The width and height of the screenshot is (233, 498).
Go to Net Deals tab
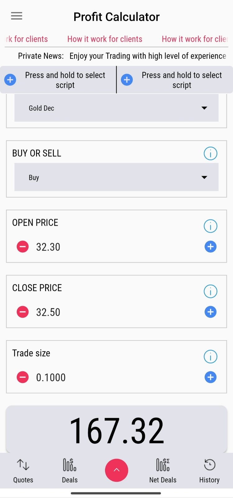(163, 471)
